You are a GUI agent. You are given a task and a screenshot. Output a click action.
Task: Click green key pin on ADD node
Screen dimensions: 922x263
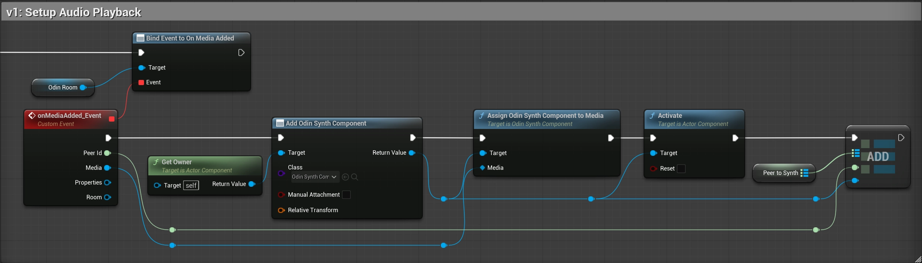(855, 168)
